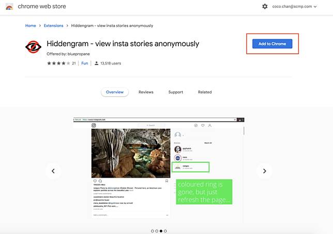333x234 pixels.
Task: Click the Hiddengram eye extension icon
Action: pos(33,47)
